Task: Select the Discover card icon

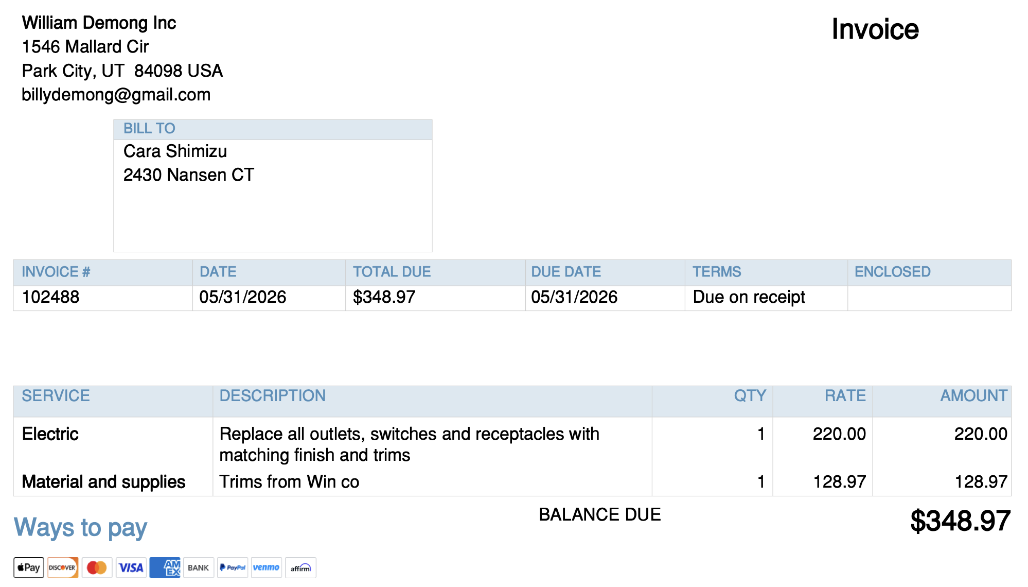Action: tap(63, 567)
